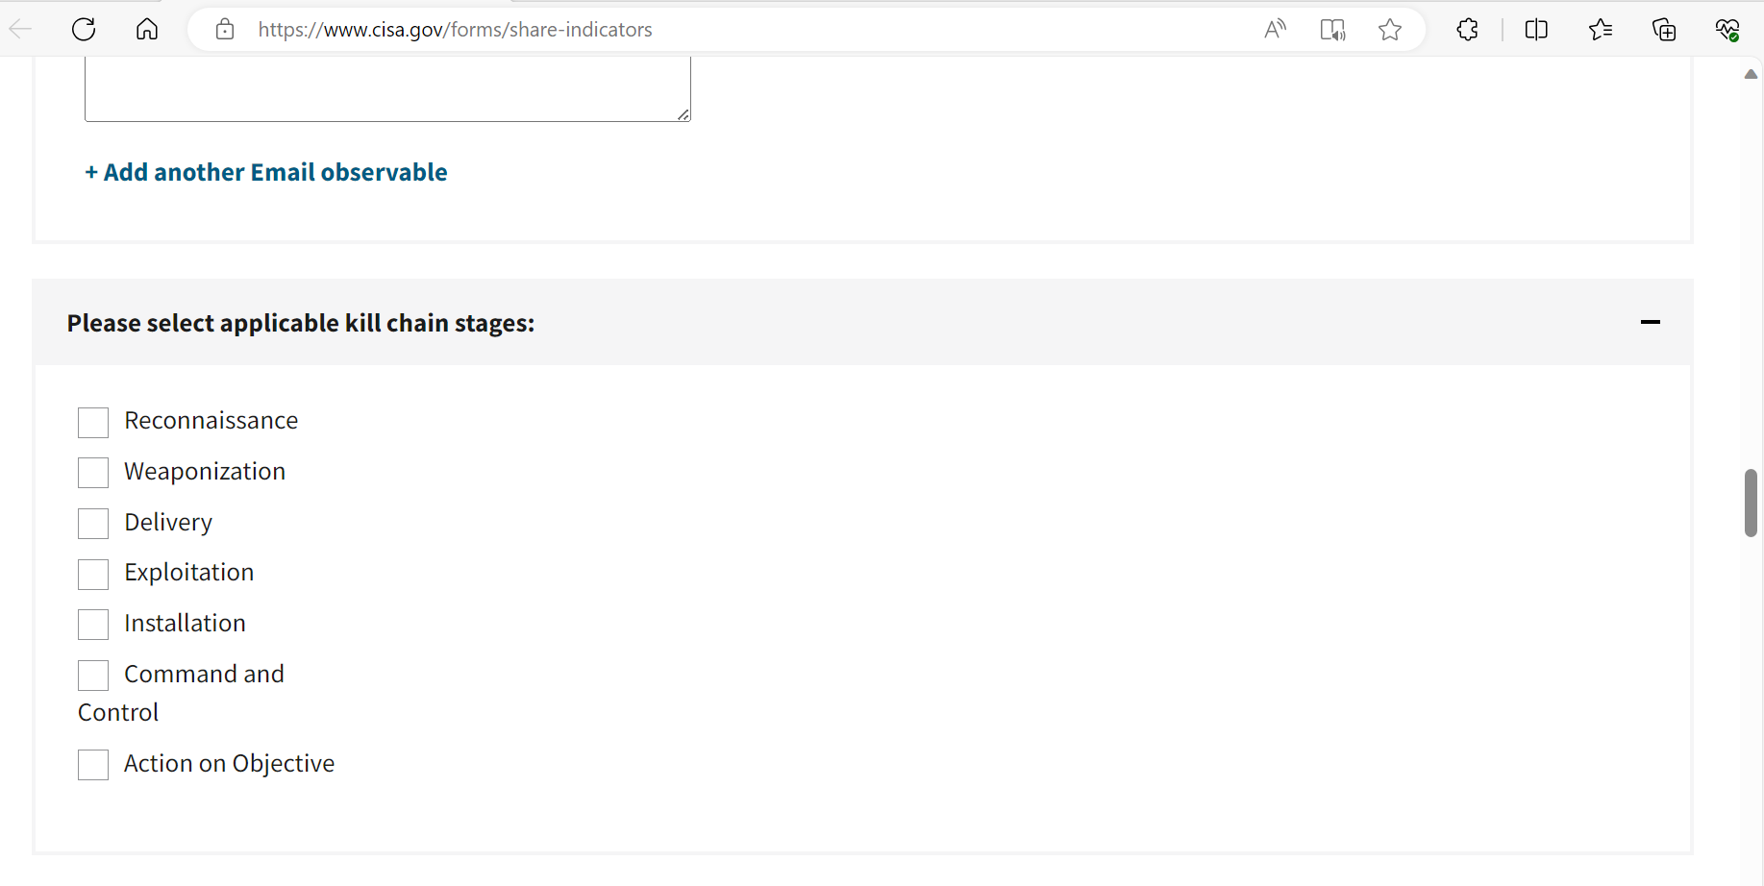Enable the Delivery kill chain stage
Screen dimensions: 1764x886
point(93,524)
